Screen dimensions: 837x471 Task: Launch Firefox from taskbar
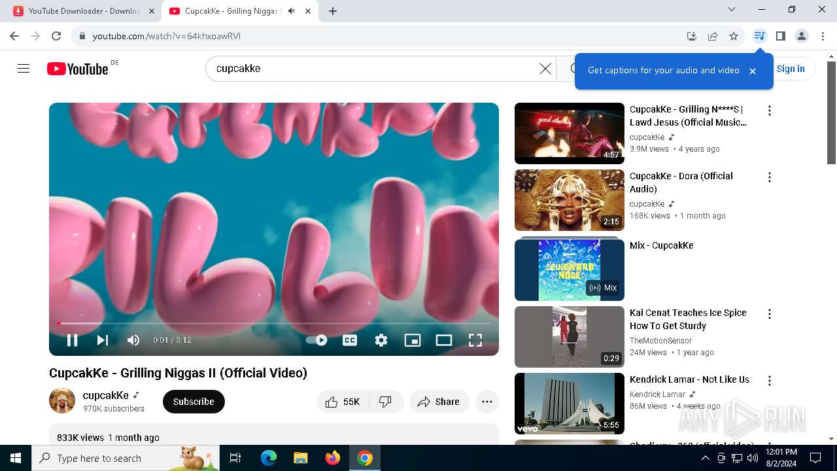(333, 458)
